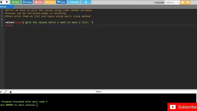Click the Share button
This screenshot has width=197, height=111.
(x=50, y=2)
